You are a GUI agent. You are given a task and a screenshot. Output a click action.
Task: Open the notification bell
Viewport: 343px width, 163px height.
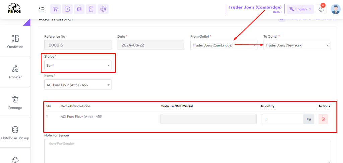click(321, 9)
